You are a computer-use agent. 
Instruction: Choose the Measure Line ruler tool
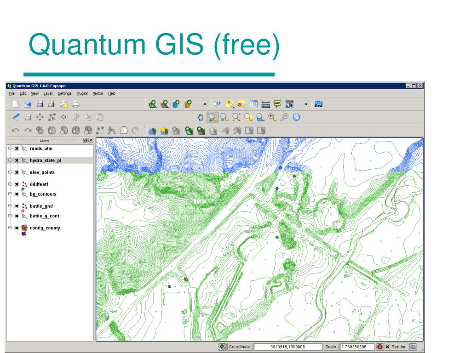click(x=265, y=104)
